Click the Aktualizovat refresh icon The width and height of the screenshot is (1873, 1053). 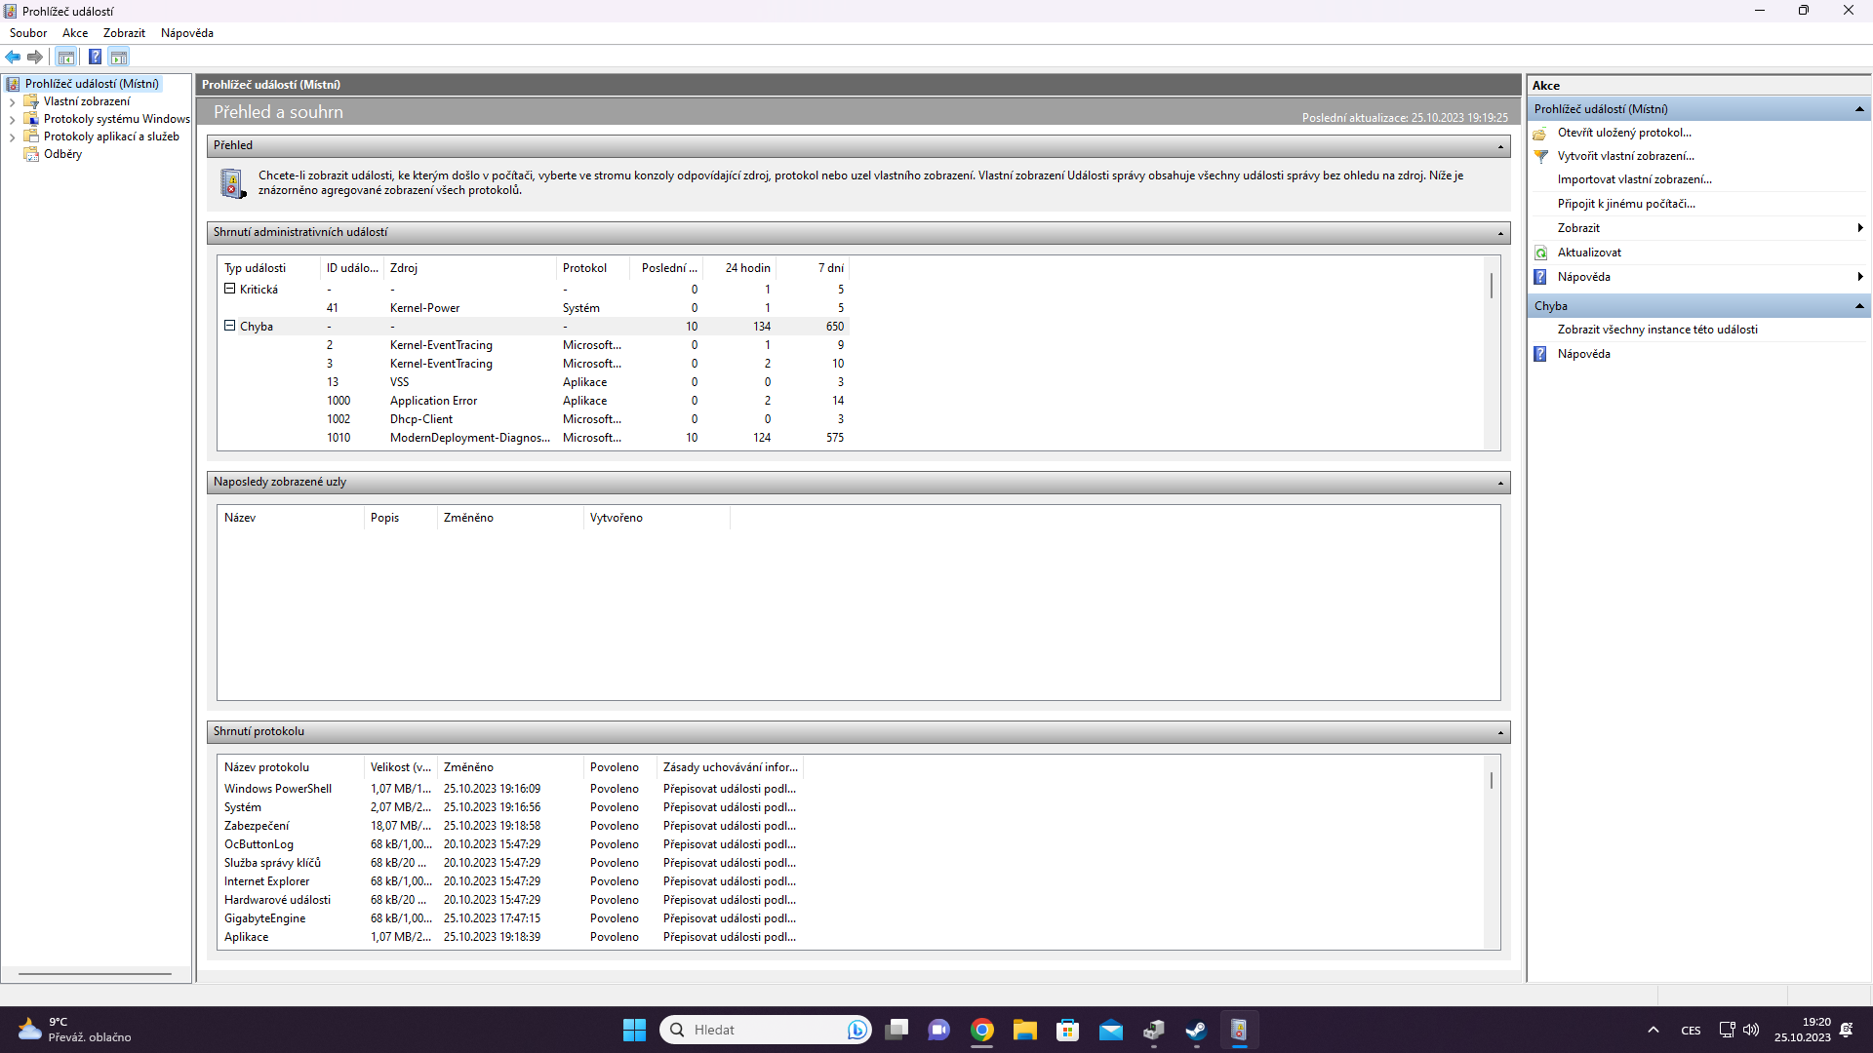click(1541, 253)
